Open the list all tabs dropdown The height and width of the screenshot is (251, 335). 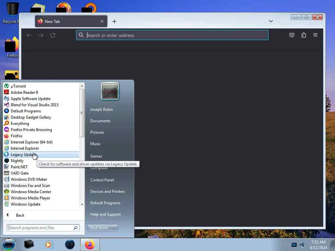tap(271, 21)
